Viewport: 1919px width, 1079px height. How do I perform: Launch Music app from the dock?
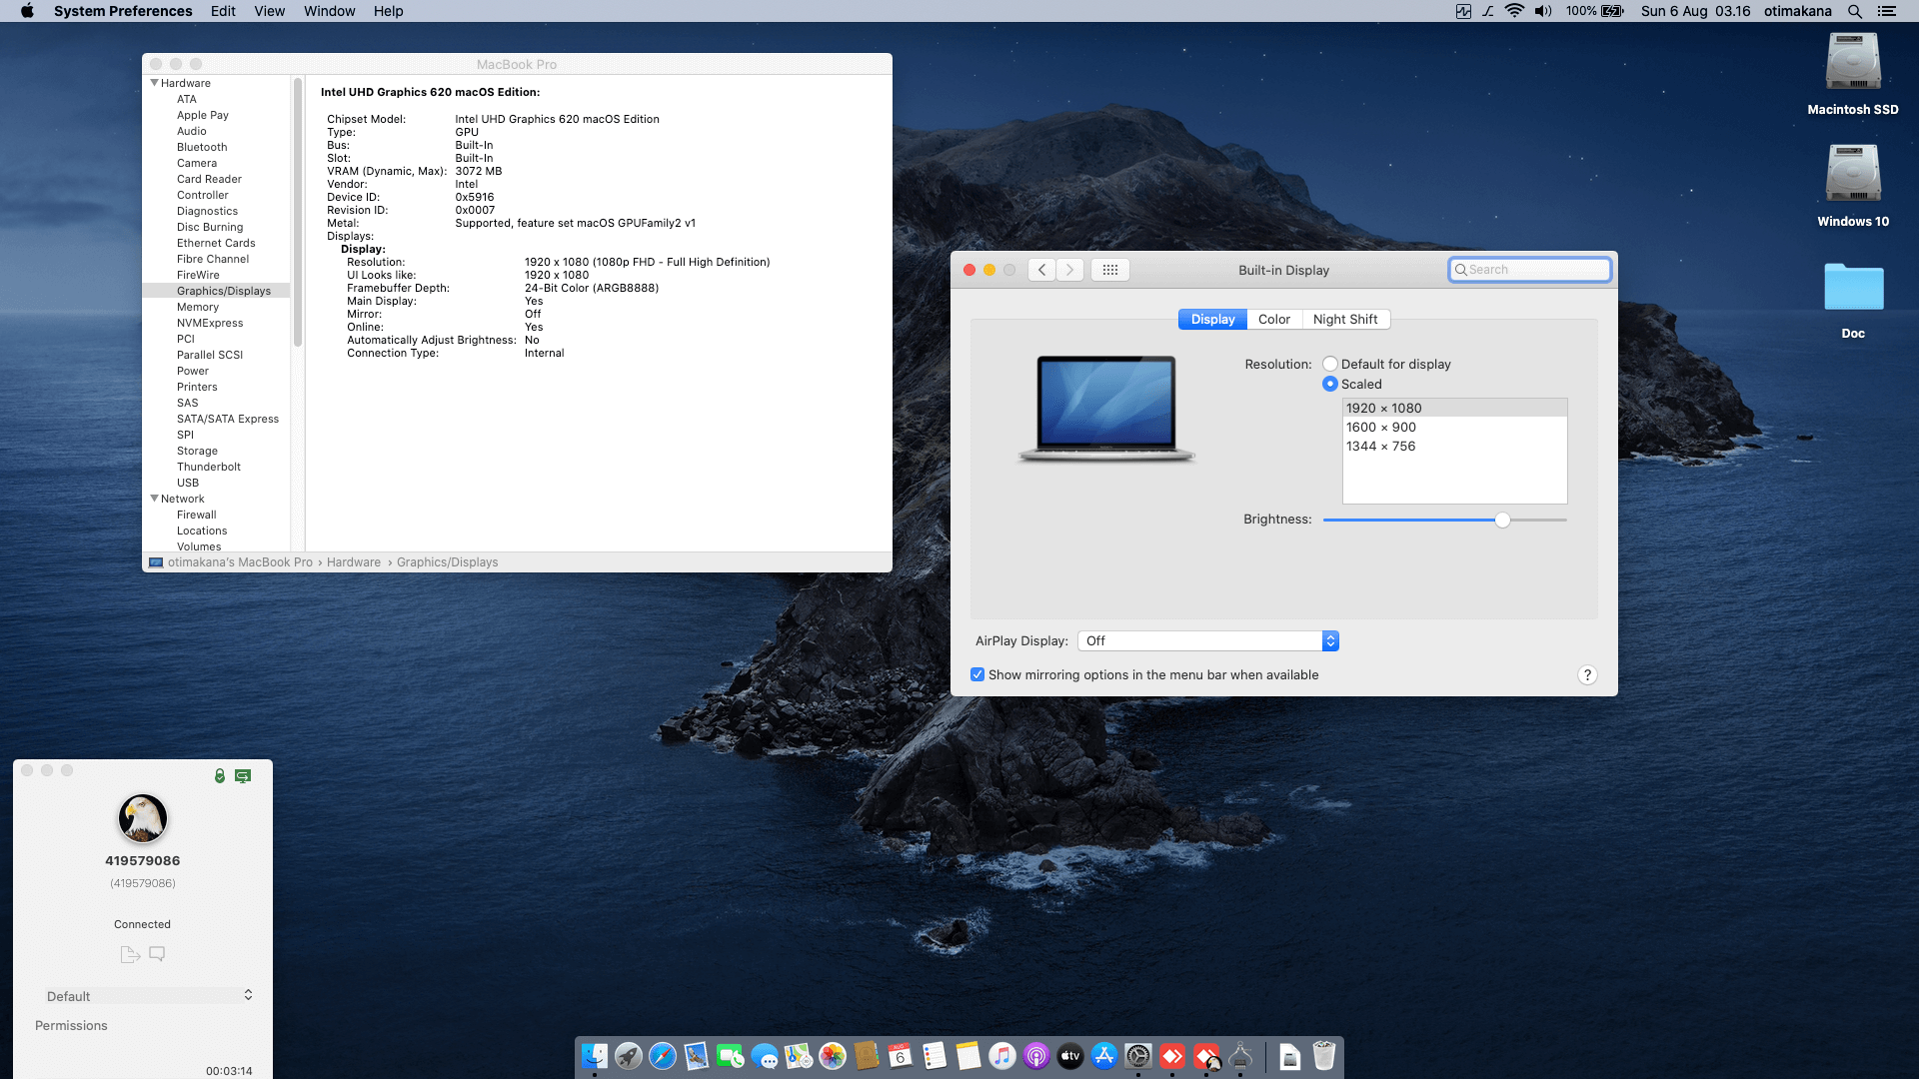[1002, 1056]
